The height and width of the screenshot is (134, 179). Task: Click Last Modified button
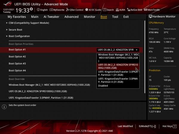click(x=125, y=126)
